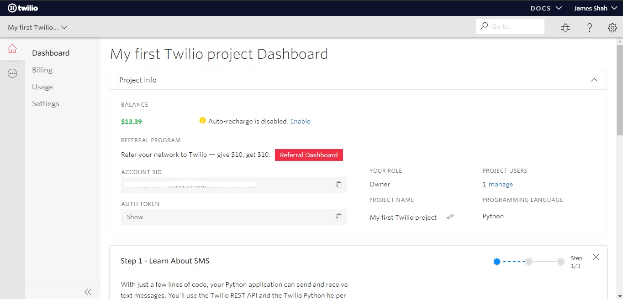Click the Owner role text
Screen dimensions: 623x299
(380, 184)
